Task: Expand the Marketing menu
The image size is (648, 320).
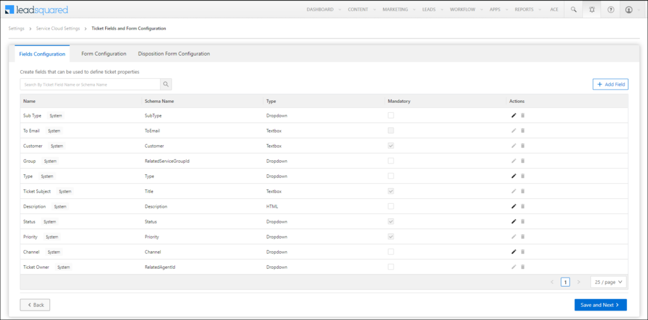Action: [399, 9]
